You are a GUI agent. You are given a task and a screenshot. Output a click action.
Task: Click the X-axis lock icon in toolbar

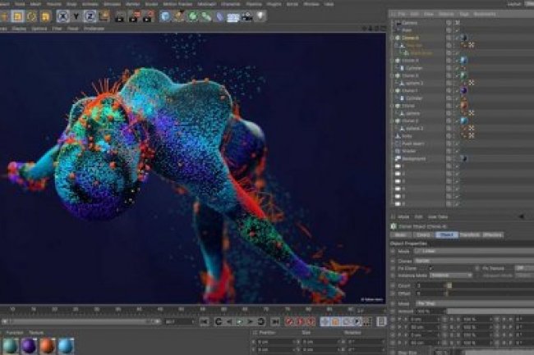(x=60, y=16)
